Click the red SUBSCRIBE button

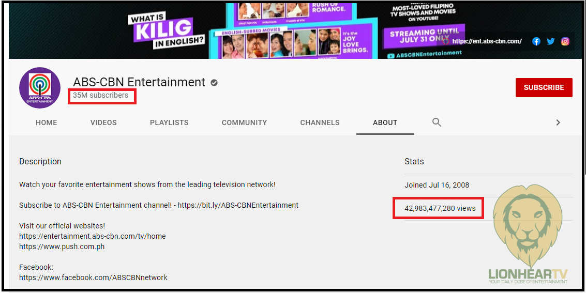tap(544, 87)
